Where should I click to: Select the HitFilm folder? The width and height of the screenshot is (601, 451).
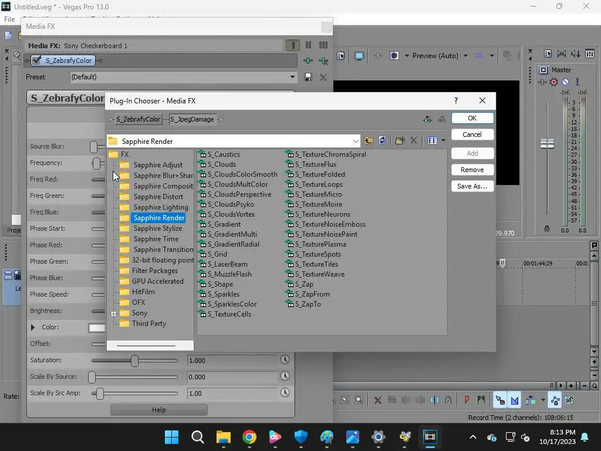coord(143,292)
